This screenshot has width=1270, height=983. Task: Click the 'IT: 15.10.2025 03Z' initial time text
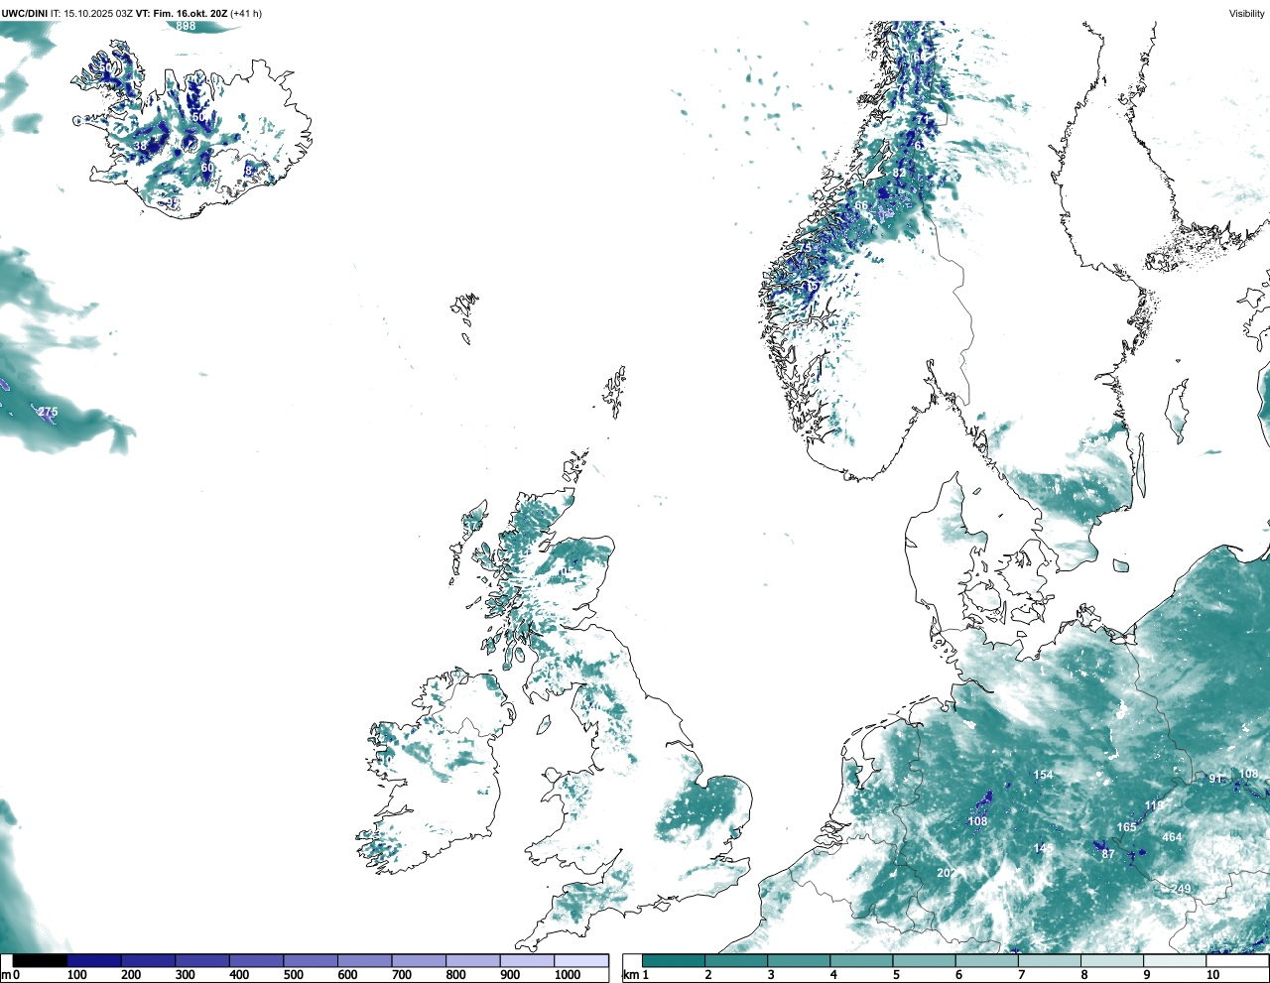click(x=91, y=13)
